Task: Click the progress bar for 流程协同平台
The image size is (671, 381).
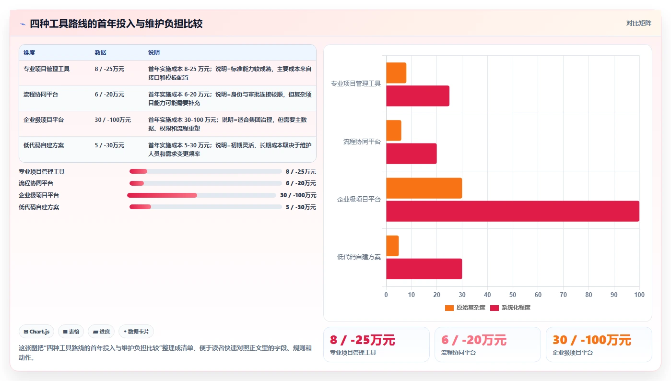Action: 206,183
